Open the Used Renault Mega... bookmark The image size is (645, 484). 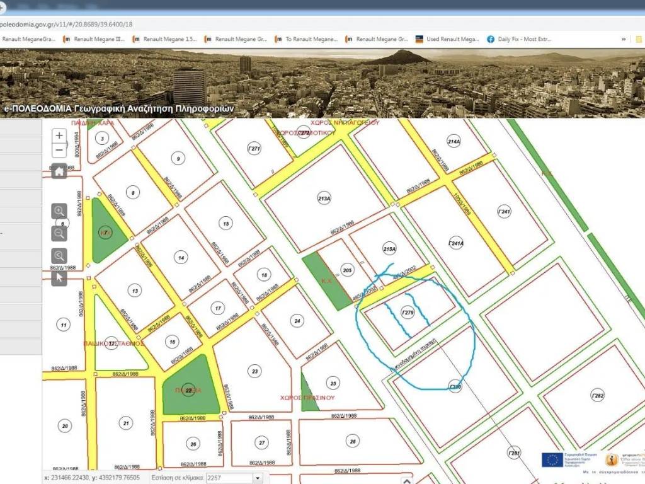pos(447,39)
